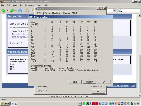This screenshot has width=141, height=106.
Task: Click the second blue BS circle tray icon
Action: click(106, 104)
